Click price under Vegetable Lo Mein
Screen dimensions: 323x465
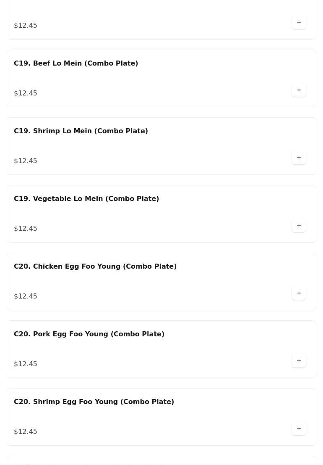(x=26, y=228)
